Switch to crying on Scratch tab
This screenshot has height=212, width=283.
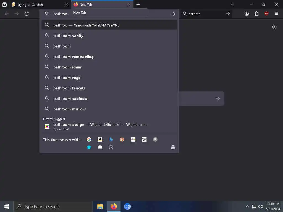tap(40, 4)
